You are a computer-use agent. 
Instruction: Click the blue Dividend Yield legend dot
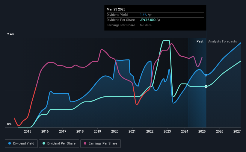tap(10, 143)
